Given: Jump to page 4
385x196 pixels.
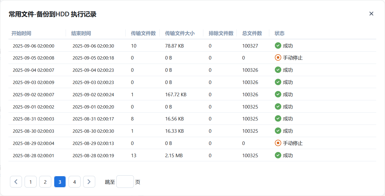Looking at the screenshot, I should pos(74,182).
